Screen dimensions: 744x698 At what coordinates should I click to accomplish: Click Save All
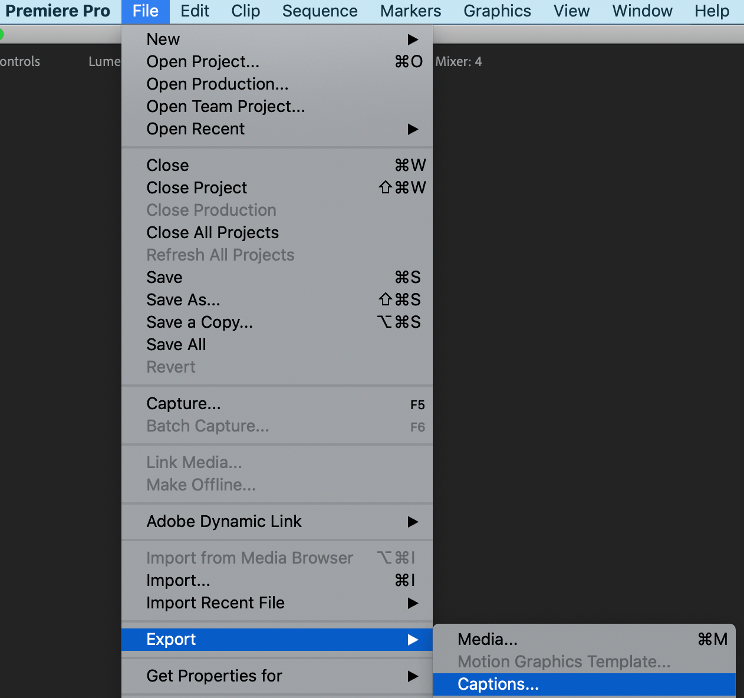tap(176, 344)
